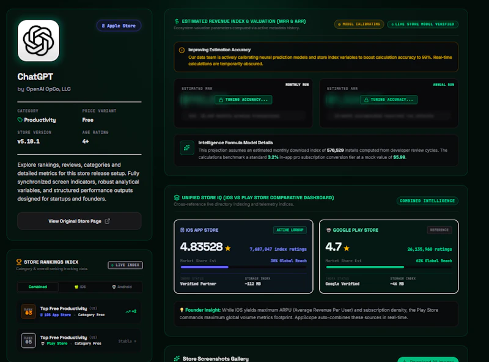Click the Model Calibrating badge
The height and width of the screenshot is (362, 489).
click(x=359, y=24)
